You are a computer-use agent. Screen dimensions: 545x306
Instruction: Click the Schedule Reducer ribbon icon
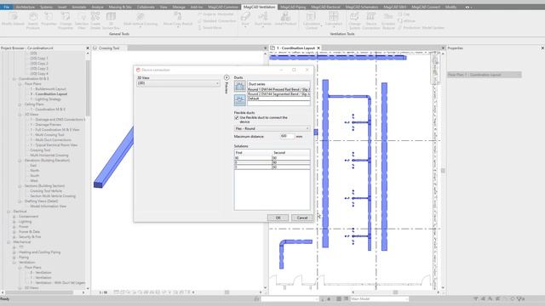click(x=388, y=20)
